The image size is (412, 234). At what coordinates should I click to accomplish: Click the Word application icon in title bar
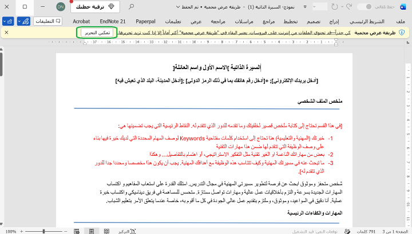(x=403, y=7)
